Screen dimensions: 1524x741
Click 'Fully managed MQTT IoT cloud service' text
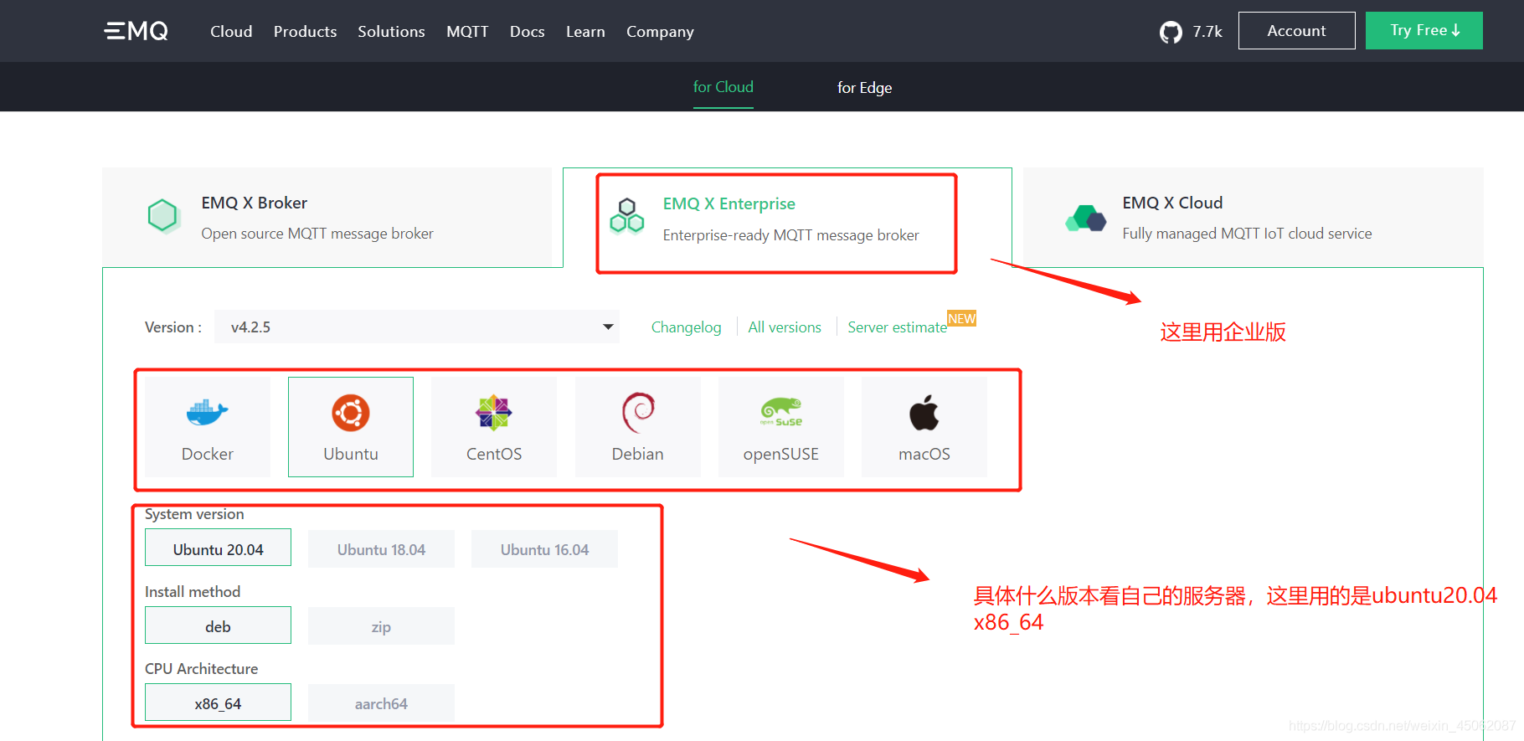[x=1247, y=234]
